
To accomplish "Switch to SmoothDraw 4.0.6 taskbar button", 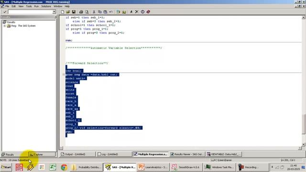I will pyautogui.click(x=186, y=167).
